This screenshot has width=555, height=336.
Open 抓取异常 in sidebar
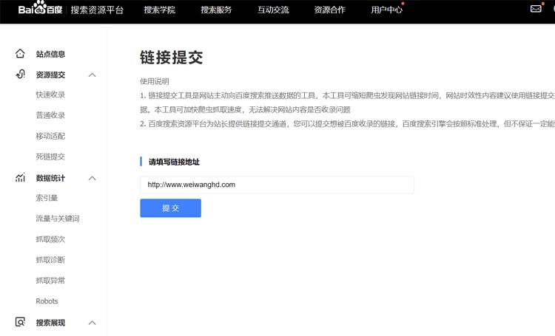(x=50, y=281)
